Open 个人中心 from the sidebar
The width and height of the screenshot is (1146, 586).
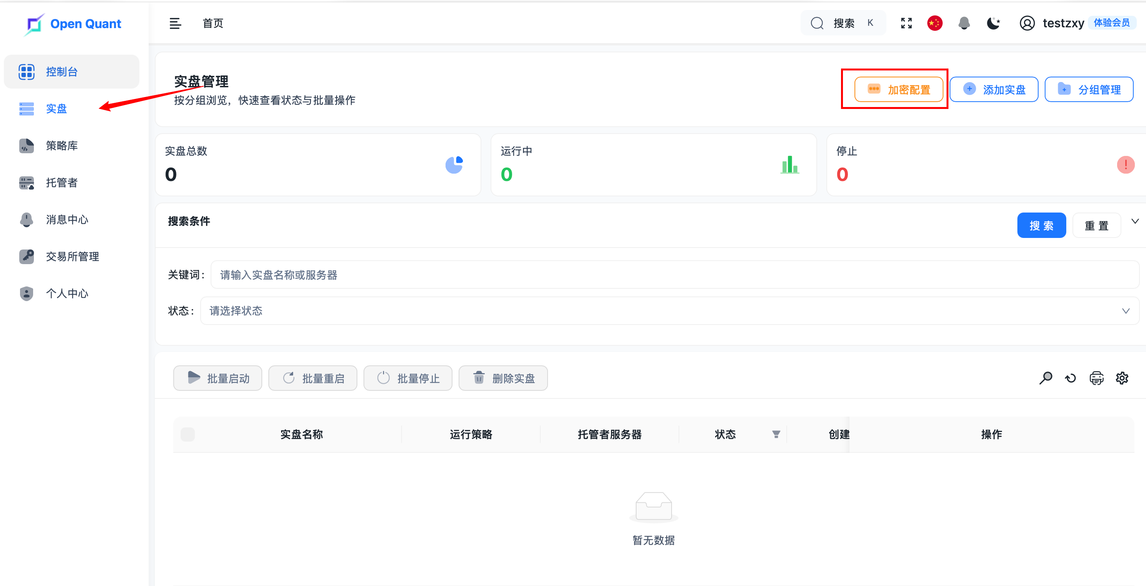pos(67,293)
